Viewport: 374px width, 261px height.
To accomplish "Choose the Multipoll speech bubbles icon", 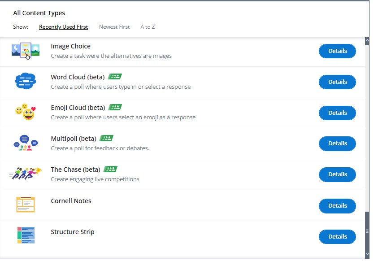I will 26,143.
